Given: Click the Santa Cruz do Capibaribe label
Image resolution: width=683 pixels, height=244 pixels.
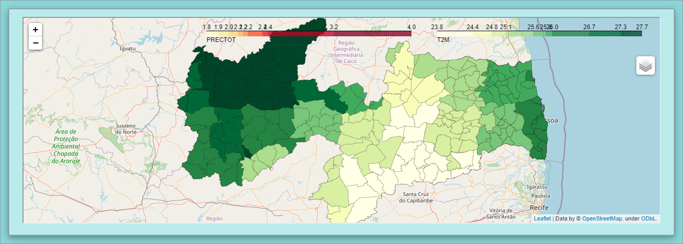Looking at the screenshot, I should pos(416,197).
